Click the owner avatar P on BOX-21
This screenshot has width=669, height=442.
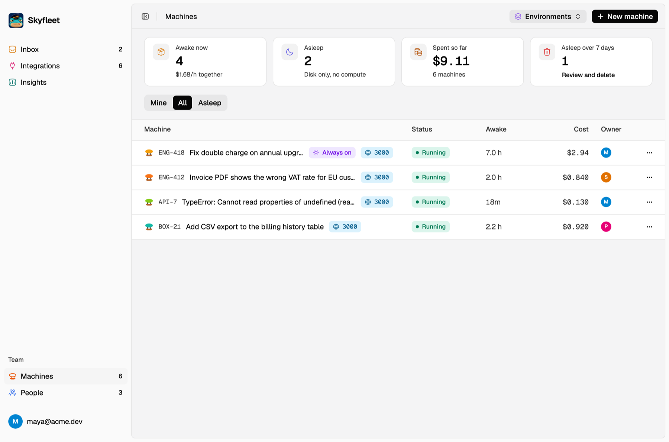606,227
